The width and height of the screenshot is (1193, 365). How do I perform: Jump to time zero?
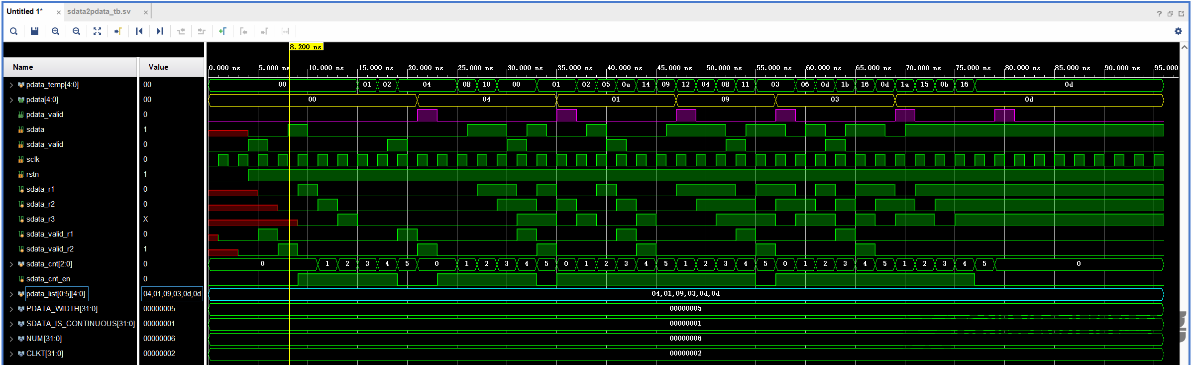[x=139, y=31]
